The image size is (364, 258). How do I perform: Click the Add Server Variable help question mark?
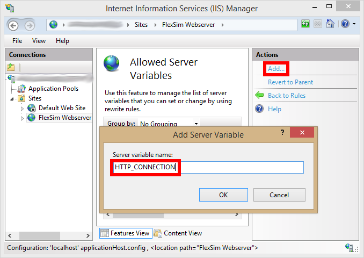pyautogui.click(x=282, y=133)
